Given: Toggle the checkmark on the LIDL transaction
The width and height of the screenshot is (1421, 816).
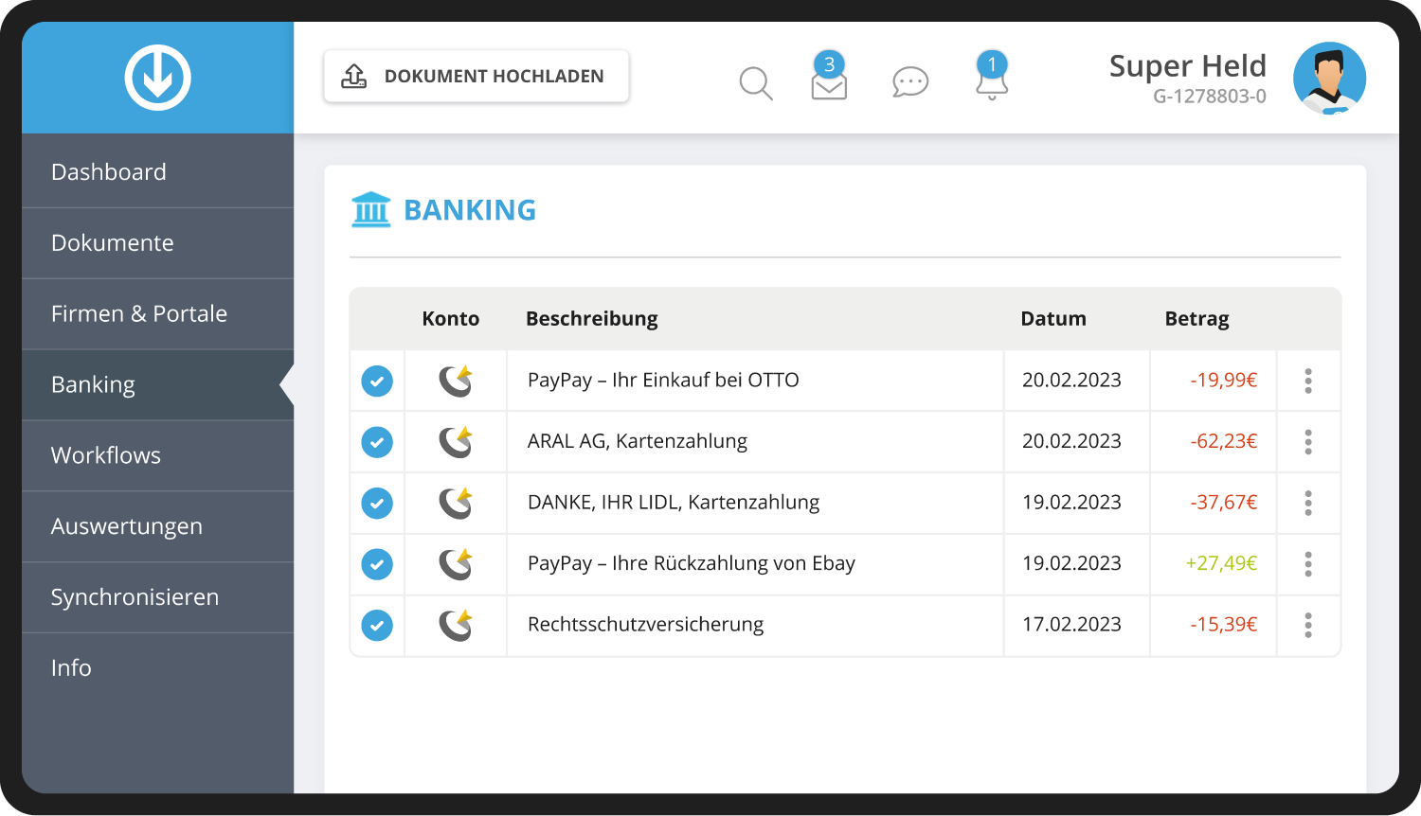Looking at the screenshot, I should coord(376,503).
